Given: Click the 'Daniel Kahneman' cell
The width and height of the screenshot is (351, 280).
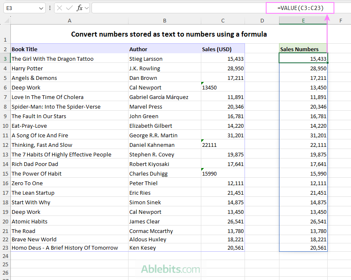Looking at the screenshot, I should [x=165, y=145].
